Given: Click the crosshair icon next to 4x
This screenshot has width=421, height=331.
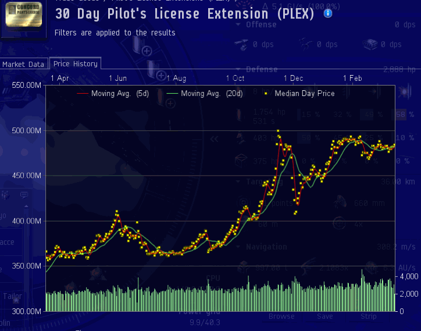Looking at the screenshot, I should pyautogui.click(x=339, y=223).
